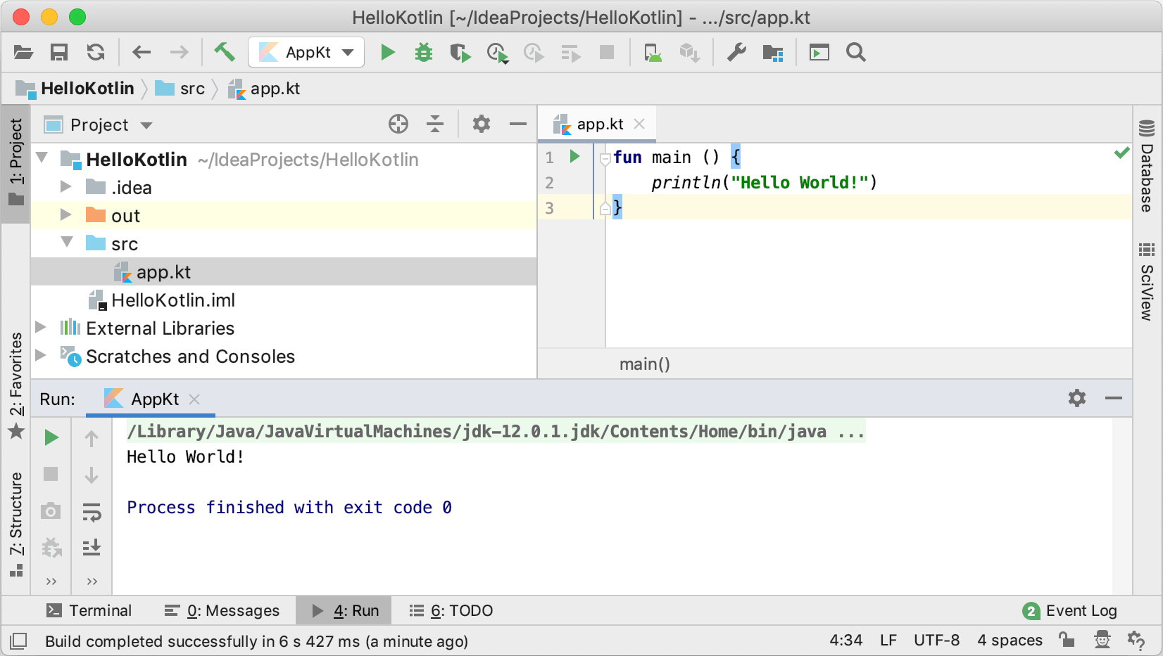Toggle the Database tool window
The image size is (1163, 656).
coord(1148,165)
